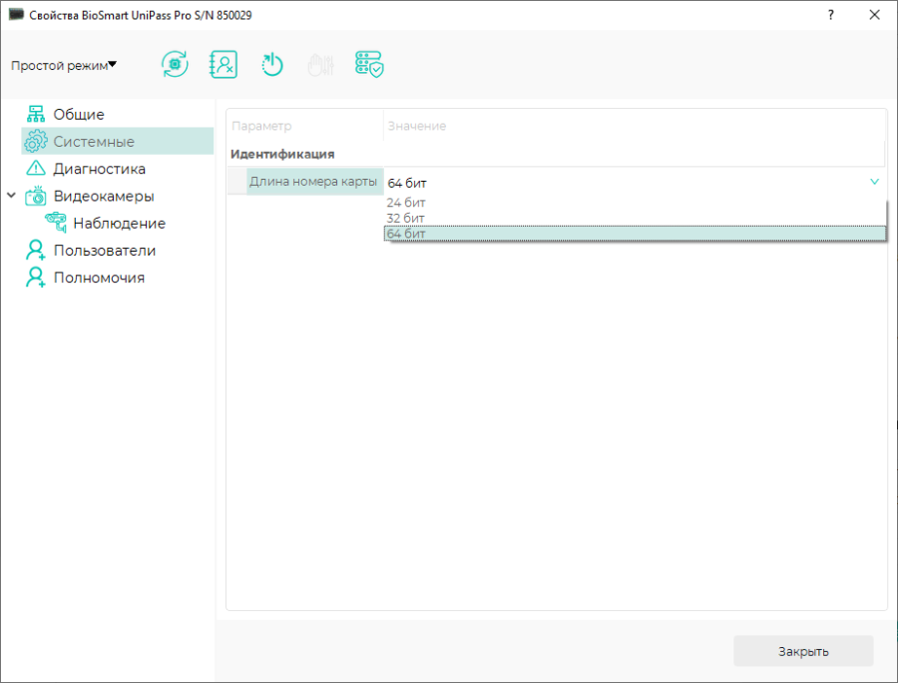Click the Значение column header

[x=417, y=126]
